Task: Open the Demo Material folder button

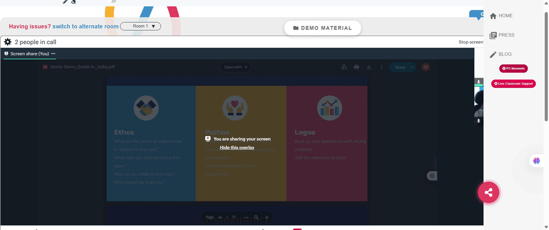Action: click(322, 28)
